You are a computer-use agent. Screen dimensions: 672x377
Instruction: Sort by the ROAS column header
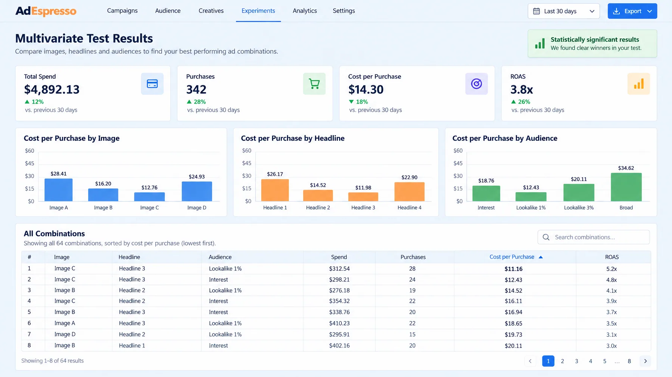pyautogui.click(x=612, y=257)
